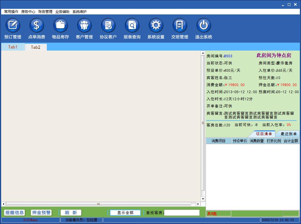The height and width of the screenshot is (224, 301).
Task: Open 预订管理 reservation management icon
Action: tap(13, 25)
